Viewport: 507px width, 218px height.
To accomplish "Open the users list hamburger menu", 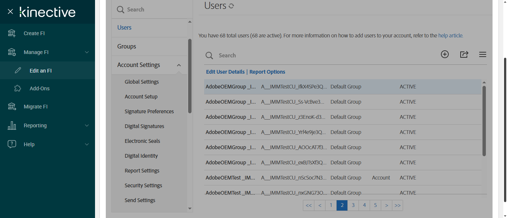I will [483, 54].
